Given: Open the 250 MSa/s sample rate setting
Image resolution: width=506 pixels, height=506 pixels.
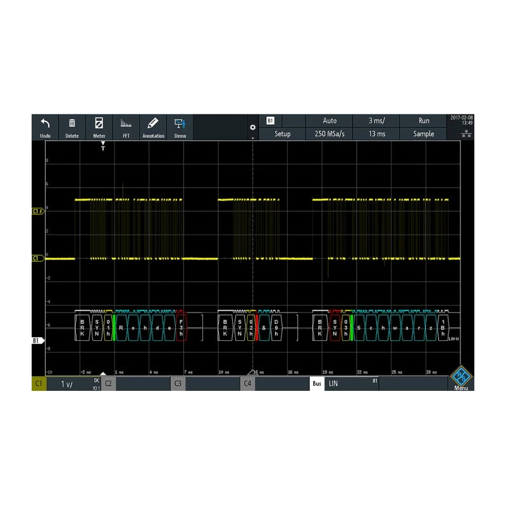Looking at the screenshot, I should 330,133.
